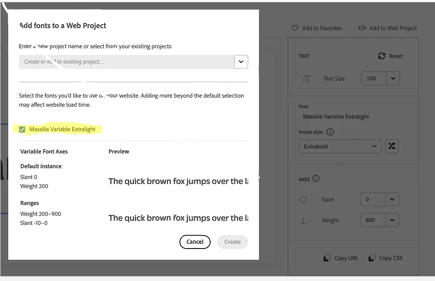Click the Weight axis icon
The image size is (435, 281).
(x=303, y=220)
